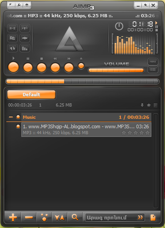
Task: Click the orange Play button
Action: [x=13, y=67]
